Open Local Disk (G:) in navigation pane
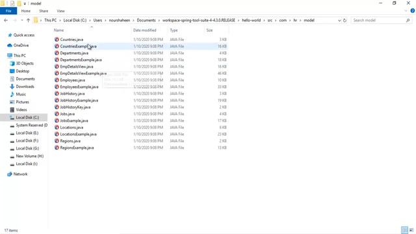The image size is (416, 234). 27,148
